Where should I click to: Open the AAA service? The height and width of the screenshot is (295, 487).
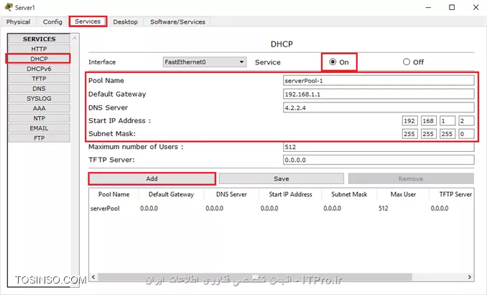pyautogui.click(x=39, y=108)
